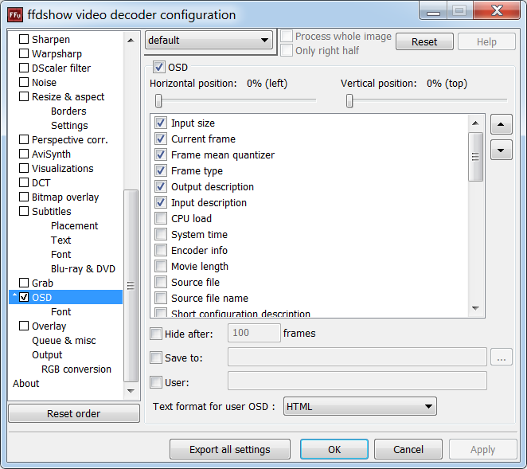The height and width of the screenshot is (469, 527).
Task: Click the Reset button
Action: [x=424, y=41]
